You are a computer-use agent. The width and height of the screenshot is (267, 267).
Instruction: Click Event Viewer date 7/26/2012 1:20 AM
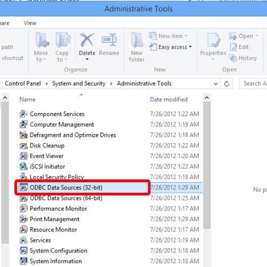(175, 156)
